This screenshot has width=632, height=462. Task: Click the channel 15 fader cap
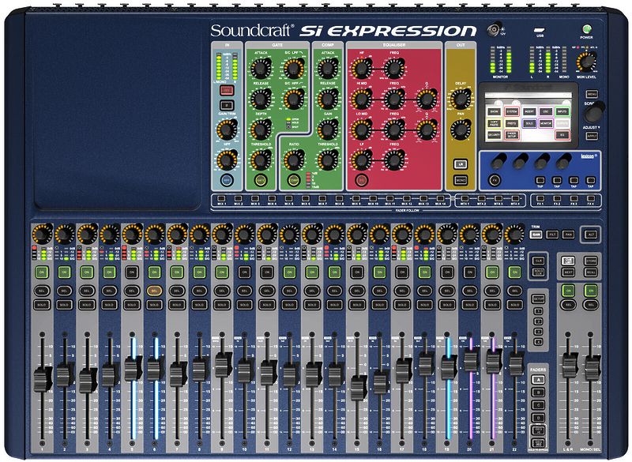point(358,388)
